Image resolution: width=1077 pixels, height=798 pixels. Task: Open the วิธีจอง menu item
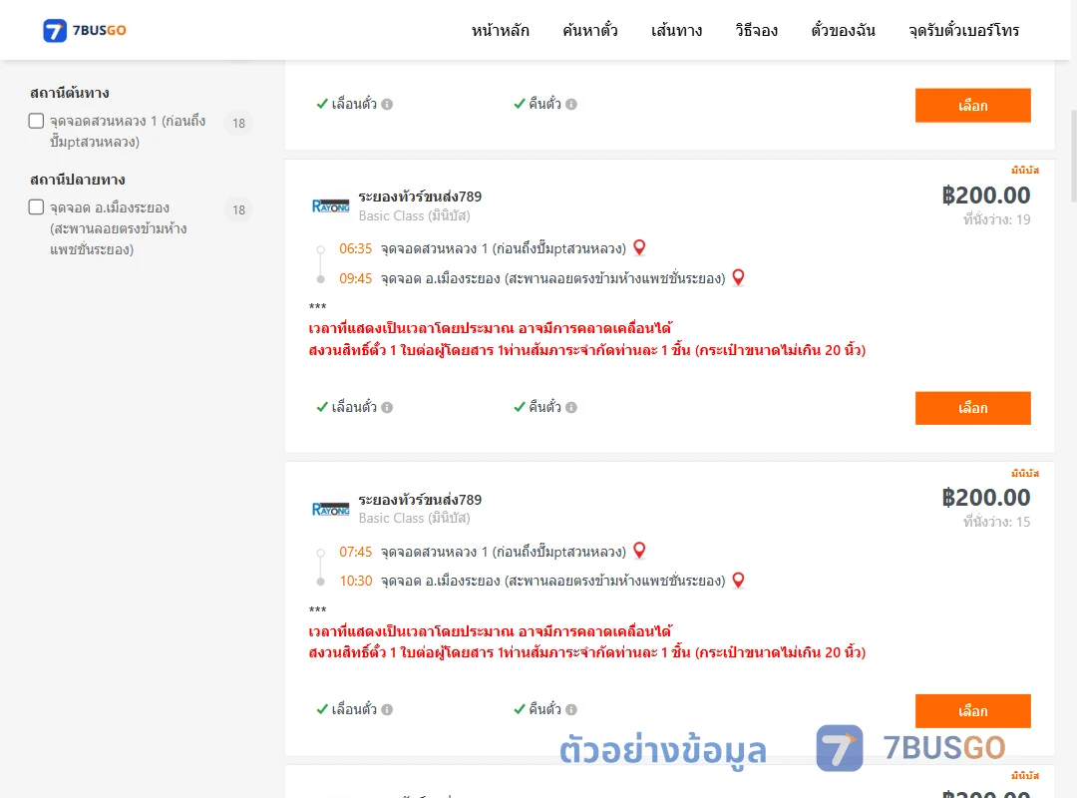point(756,30)
